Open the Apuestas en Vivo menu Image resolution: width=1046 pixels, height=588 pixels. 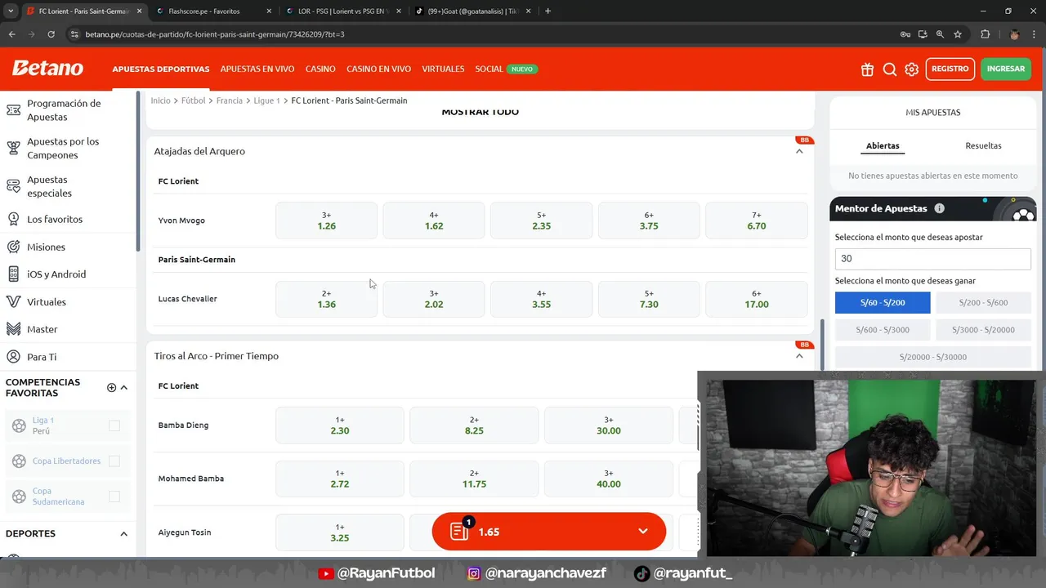point(257,69)
